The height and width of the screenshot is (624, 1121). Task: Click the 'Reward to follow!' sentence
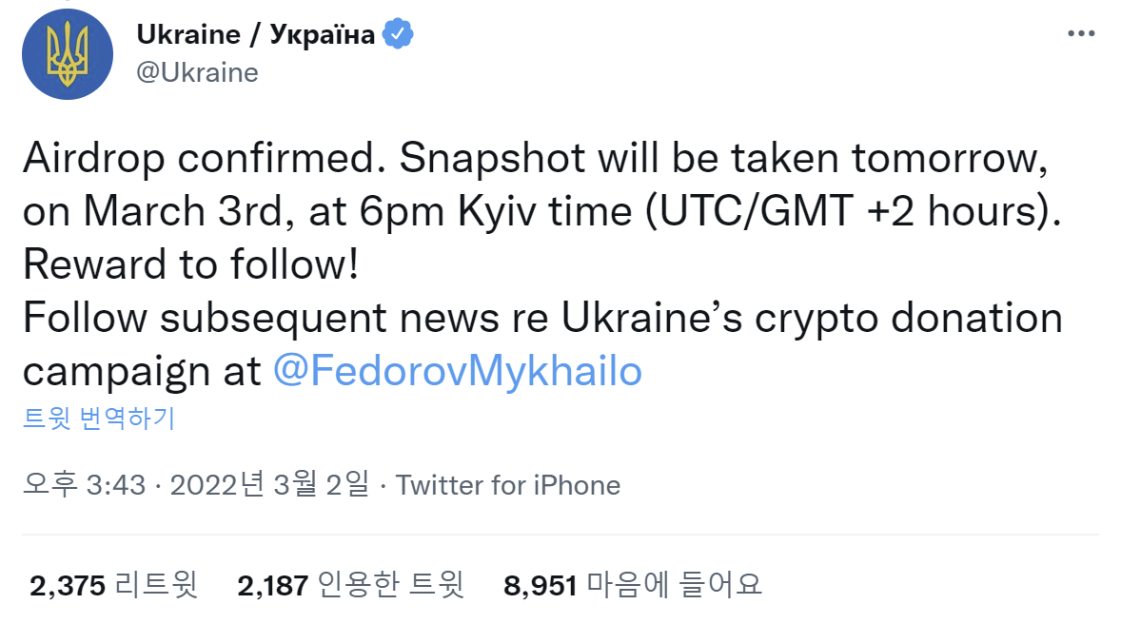point(191,264)
